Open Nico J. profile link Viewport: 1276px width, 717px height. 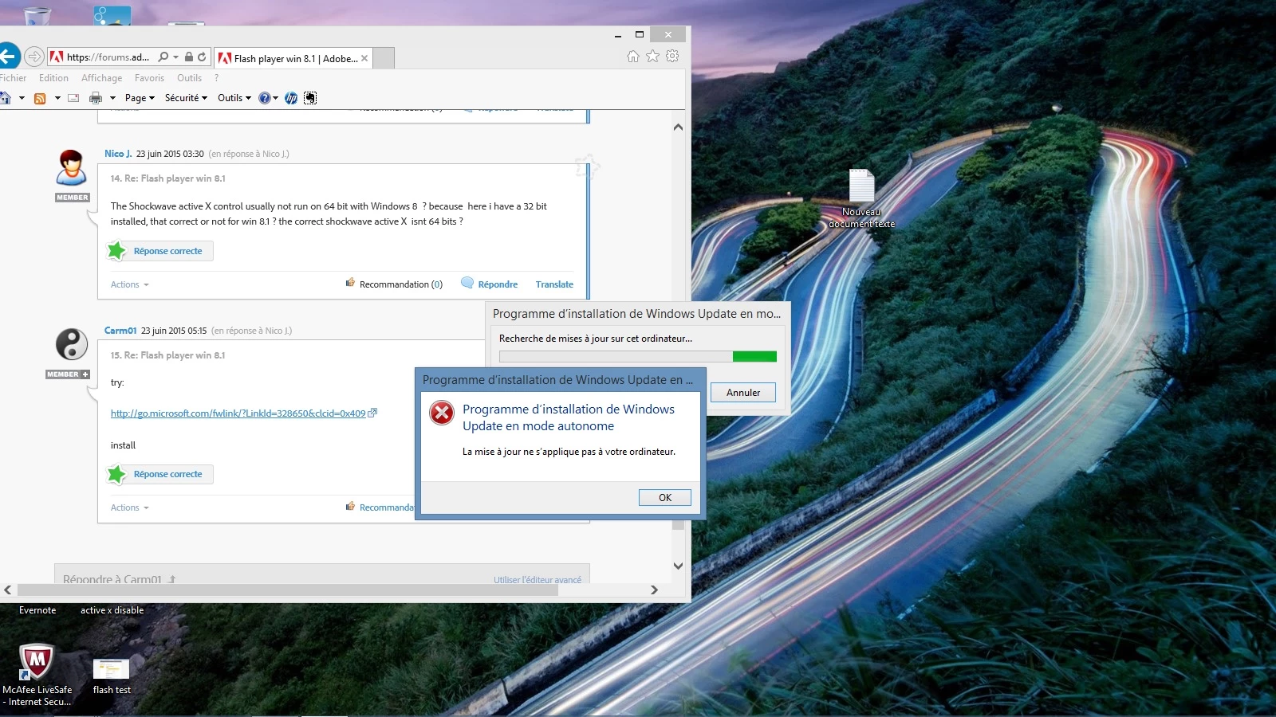coord(118,154)
